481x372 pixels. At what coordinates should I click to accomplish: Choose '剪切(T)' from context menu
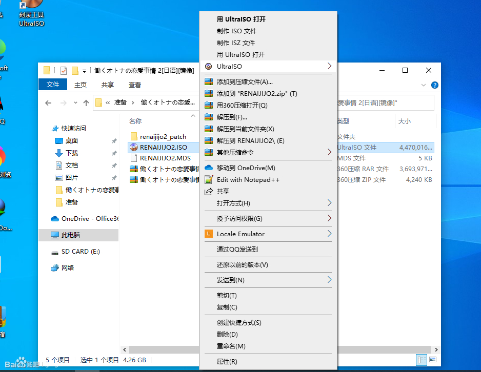click(268, 295)
